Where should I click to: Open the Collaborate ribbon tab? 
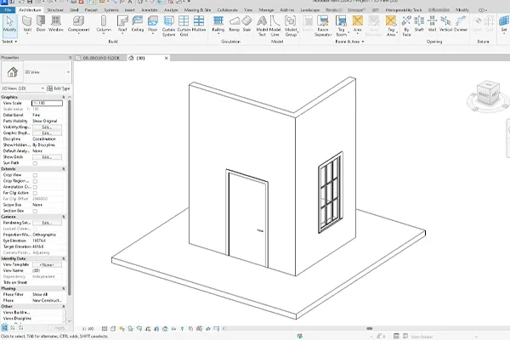[x=227, y=10]
